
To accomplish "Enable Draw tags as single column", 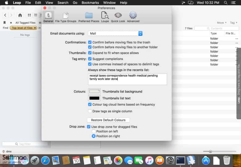I will pos(90,111).
